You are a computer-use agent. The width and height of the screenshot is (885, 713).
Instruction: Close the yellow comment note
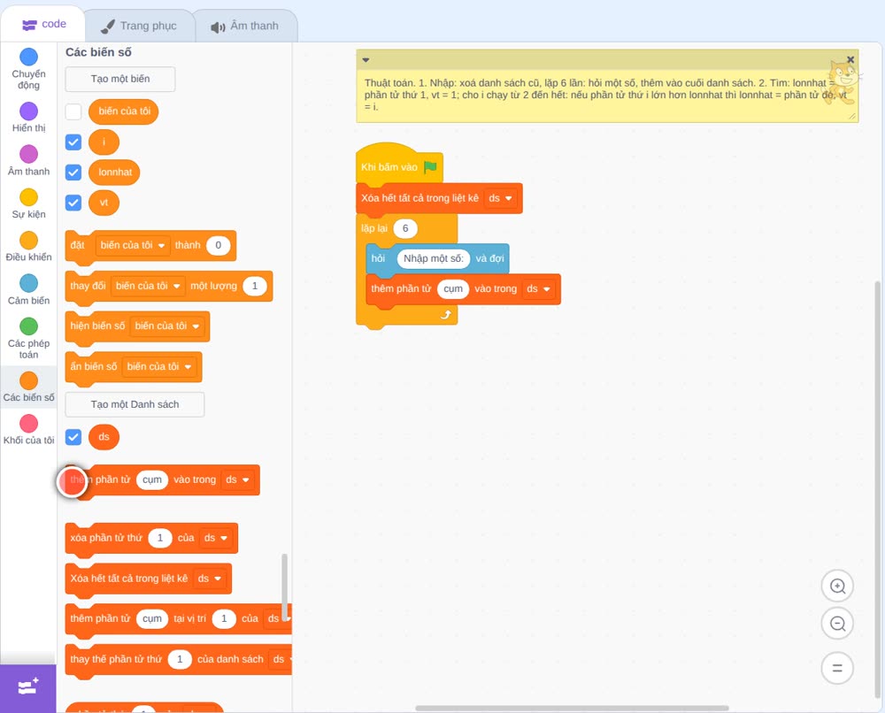(x=850, y=59)
